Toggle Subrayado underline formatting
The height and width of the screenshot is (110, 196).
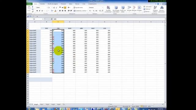[42, 11]
